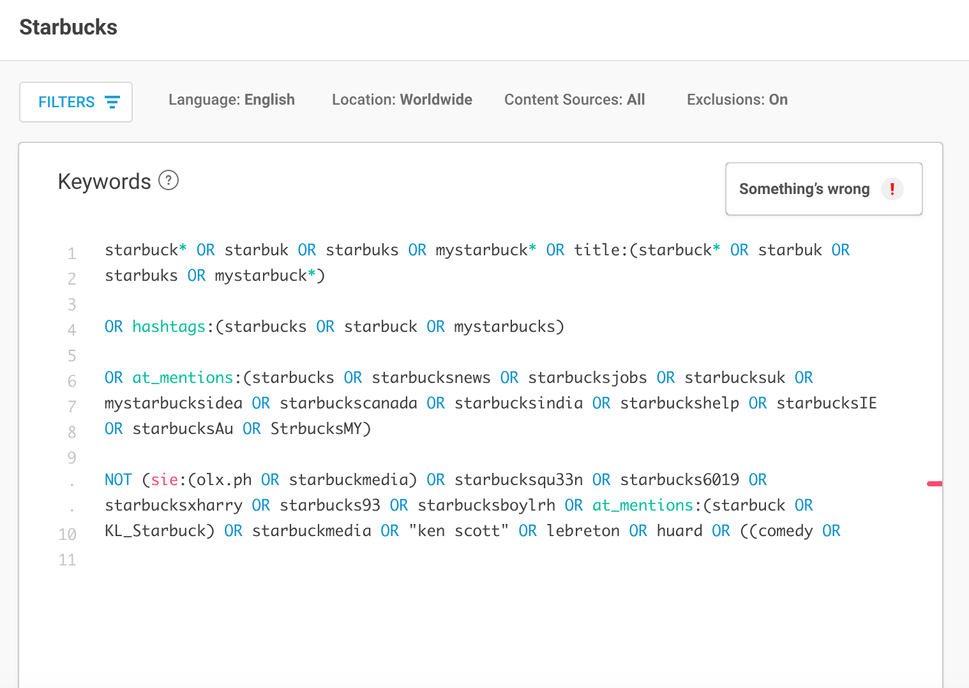Click the keyword 'starbucksboylrh'
Viewport: 969px width, 688px height.
coord(486,505)
